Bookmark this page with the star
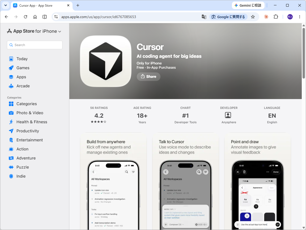 click(253, 17)
